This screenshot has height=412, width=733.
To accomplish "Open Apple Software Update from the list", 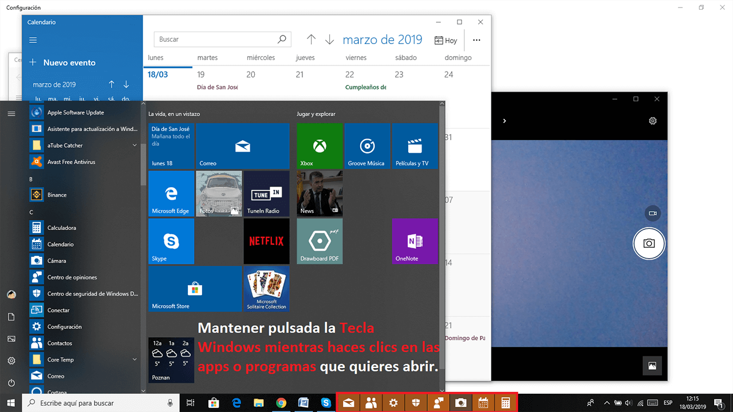I will pyautogui.click(x=84, y=113).
